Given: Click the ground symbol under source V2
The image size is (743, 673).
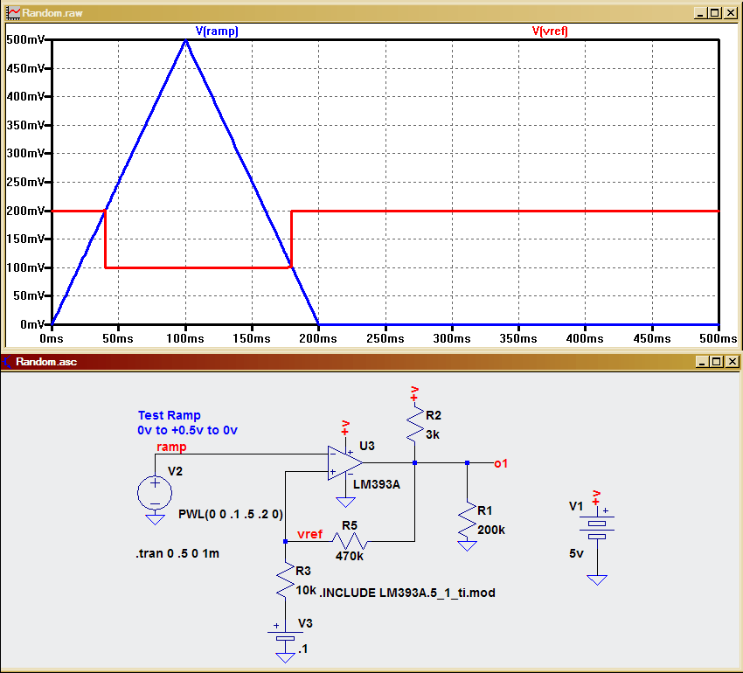Looking at the screenshot, I should pos(155,519).
